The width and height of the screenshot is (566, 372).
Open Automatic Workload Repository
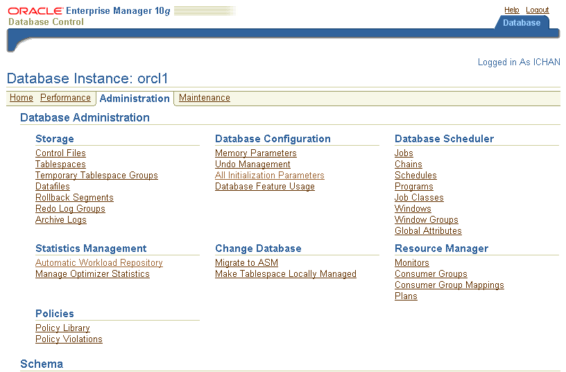(98, 263)
